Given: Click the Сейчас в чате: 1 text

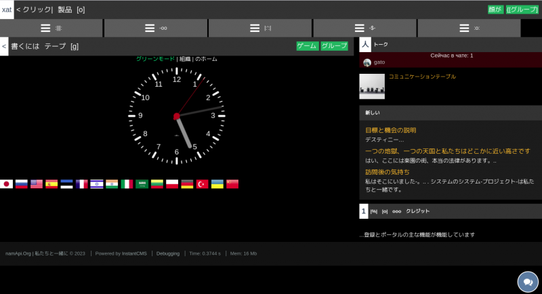Looking at the screenshot, I should (451, 56).
